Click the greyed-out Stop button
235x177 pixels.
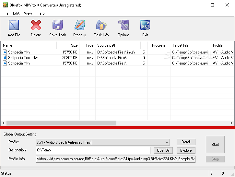coord(215,159)
